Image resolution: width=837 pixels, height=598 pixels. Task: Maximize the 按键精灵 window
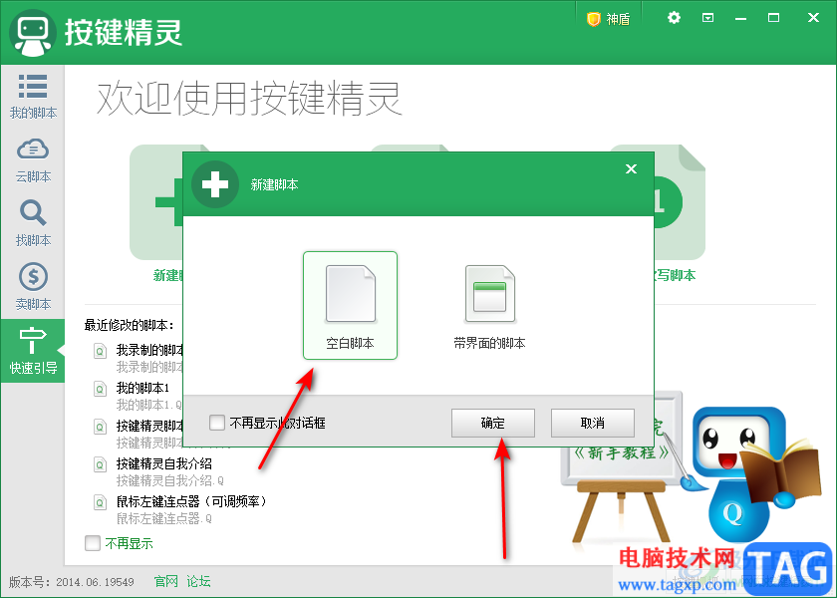[x=773, y=18]
